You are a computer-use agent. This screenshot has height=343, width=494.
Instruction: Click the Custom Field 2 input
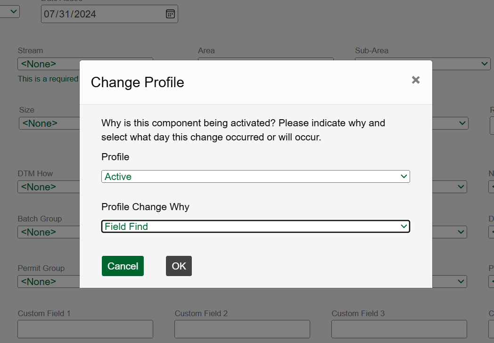pyautogui.click(x=242, y=329)
